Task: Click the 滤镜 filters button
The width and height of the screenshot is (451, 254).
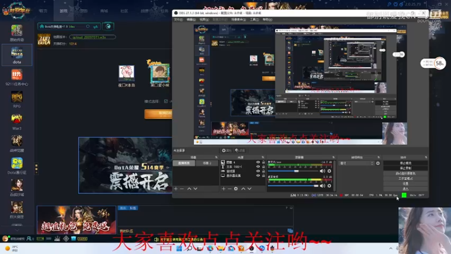Action: click(240, 151)
